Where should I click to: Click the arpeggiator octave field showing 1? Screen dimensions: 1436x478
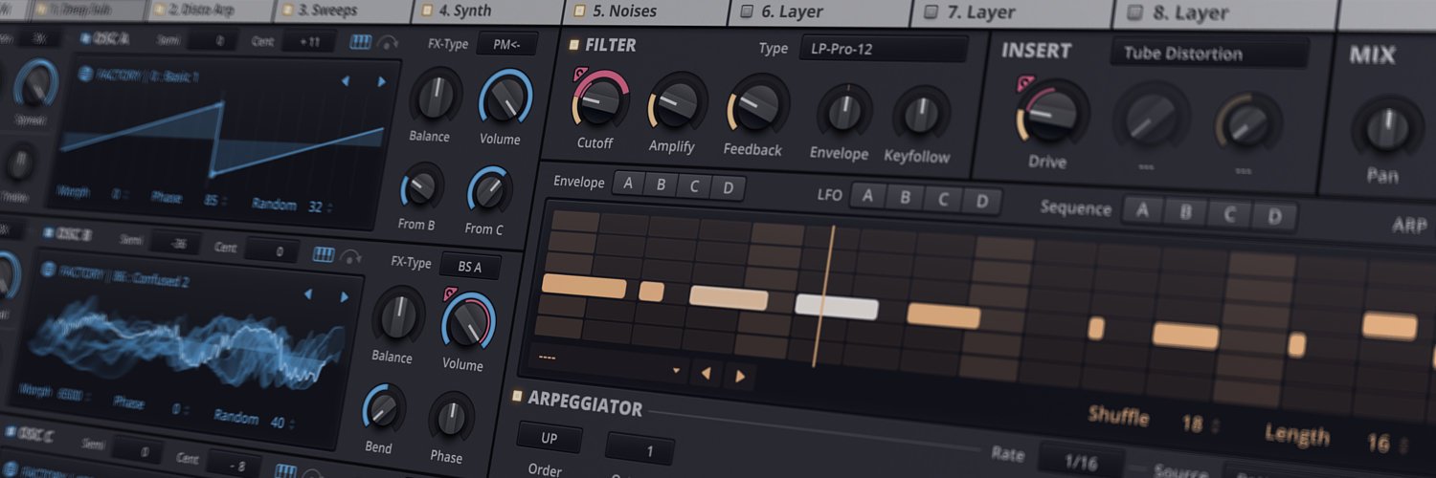(x=639, y=449)
